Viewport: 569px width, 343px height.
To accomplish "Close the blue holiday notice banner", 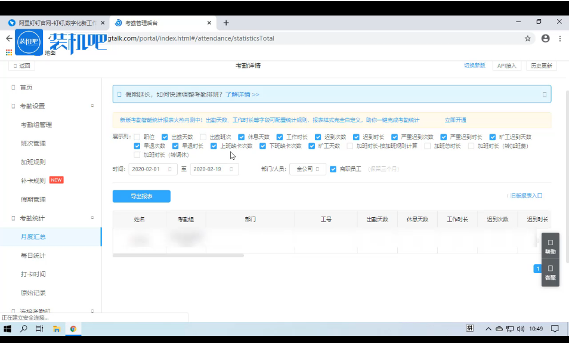I will [x=544, y=94].
